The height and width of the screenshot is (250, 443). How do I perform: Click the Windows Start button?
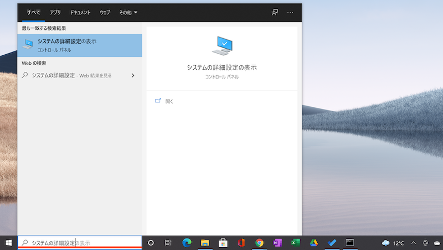[x=8, y=243]
